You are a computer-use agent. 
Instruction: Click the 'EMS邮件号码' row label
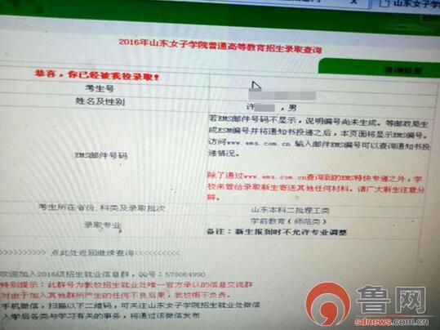[101, 155]
